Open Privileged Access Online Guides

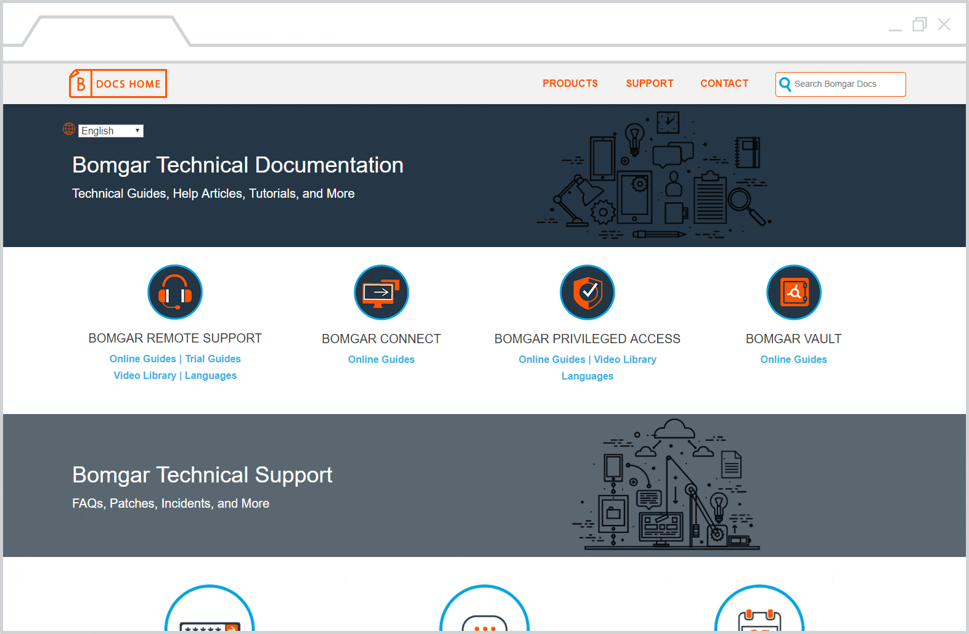coord(552,359)
